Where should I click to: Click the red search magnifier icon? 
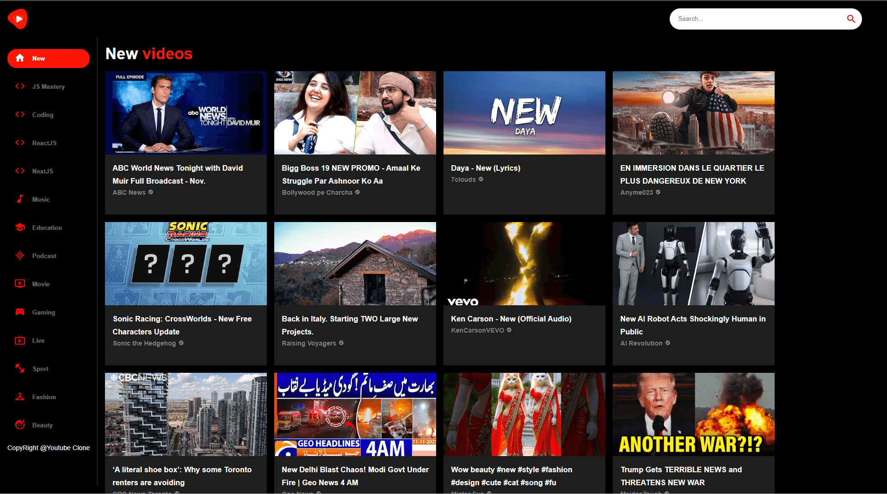click(851, 19)
